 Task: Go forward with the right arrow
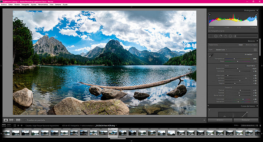(21, 126)
